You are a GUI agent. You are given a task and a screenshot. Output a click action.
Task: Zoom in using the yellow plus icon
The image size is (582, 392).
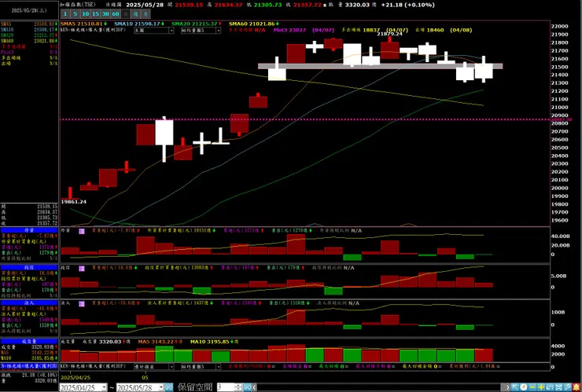point(541,387)
